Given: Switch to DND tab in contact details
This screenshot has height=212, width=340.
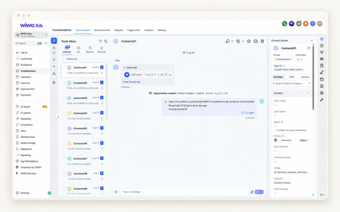Looking at the screenshot, I should point(292,77).
